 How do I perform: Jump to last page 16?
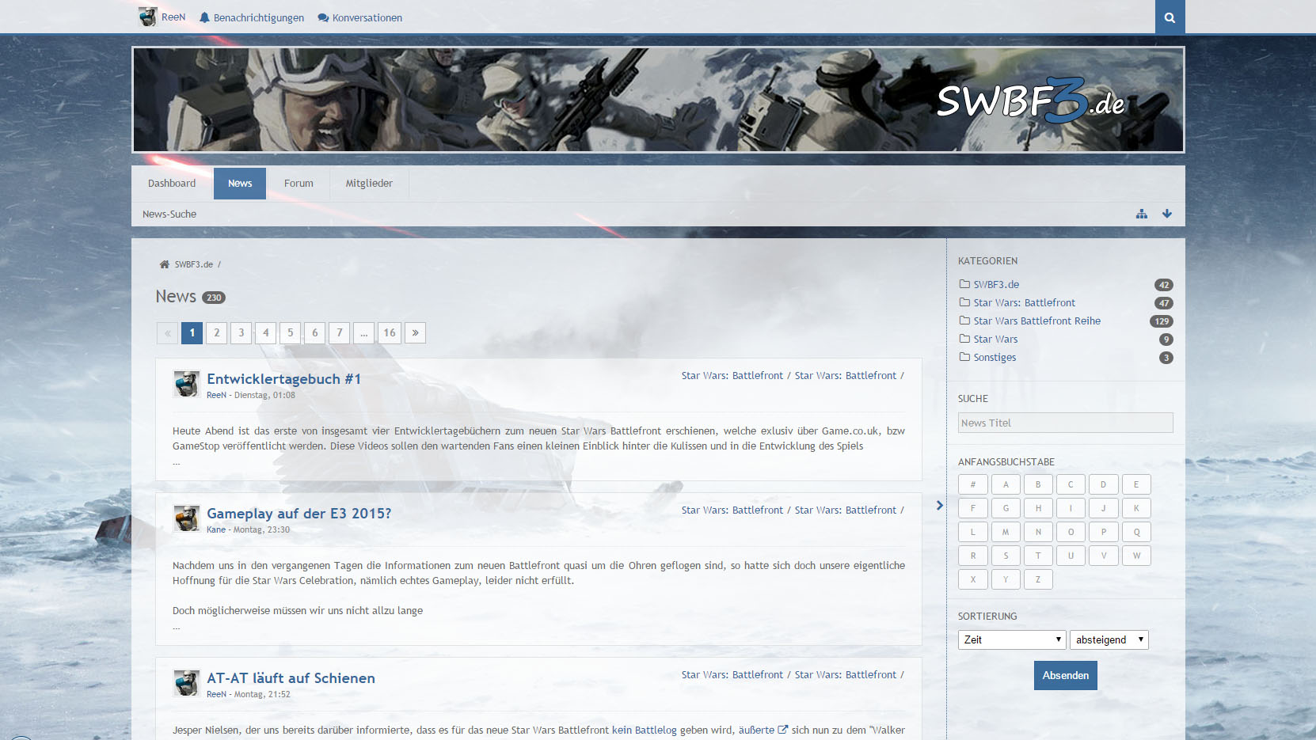390,333
